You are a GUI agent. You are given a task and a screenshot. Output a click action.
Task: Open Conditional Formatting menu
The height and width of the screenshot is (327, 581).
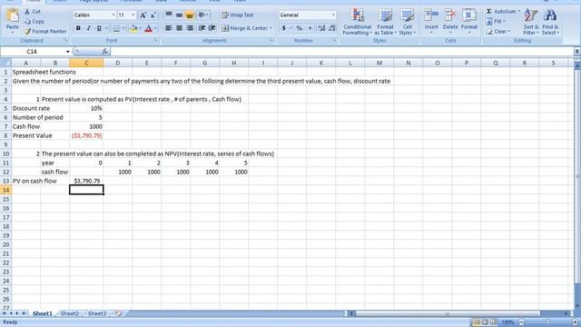tap(357, 22)
